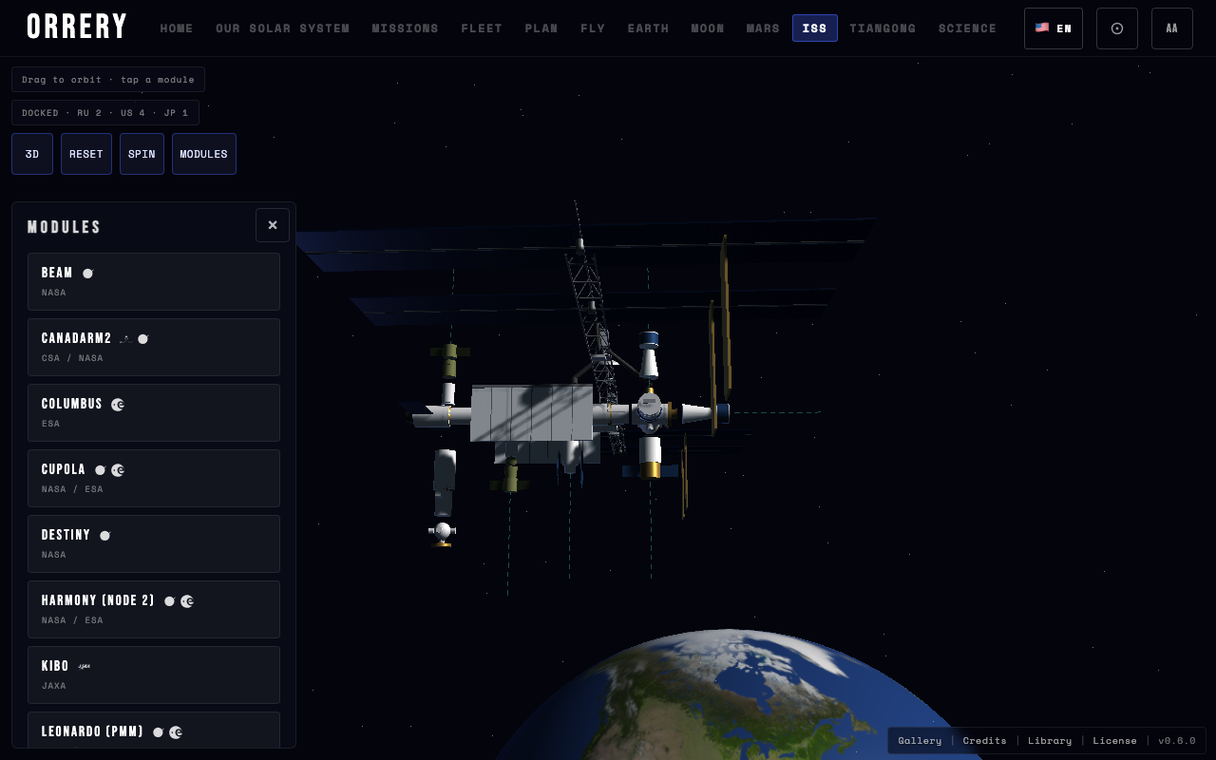
Task: Click the ESA logo beside Cupola
Action: [x=118, y=470]
